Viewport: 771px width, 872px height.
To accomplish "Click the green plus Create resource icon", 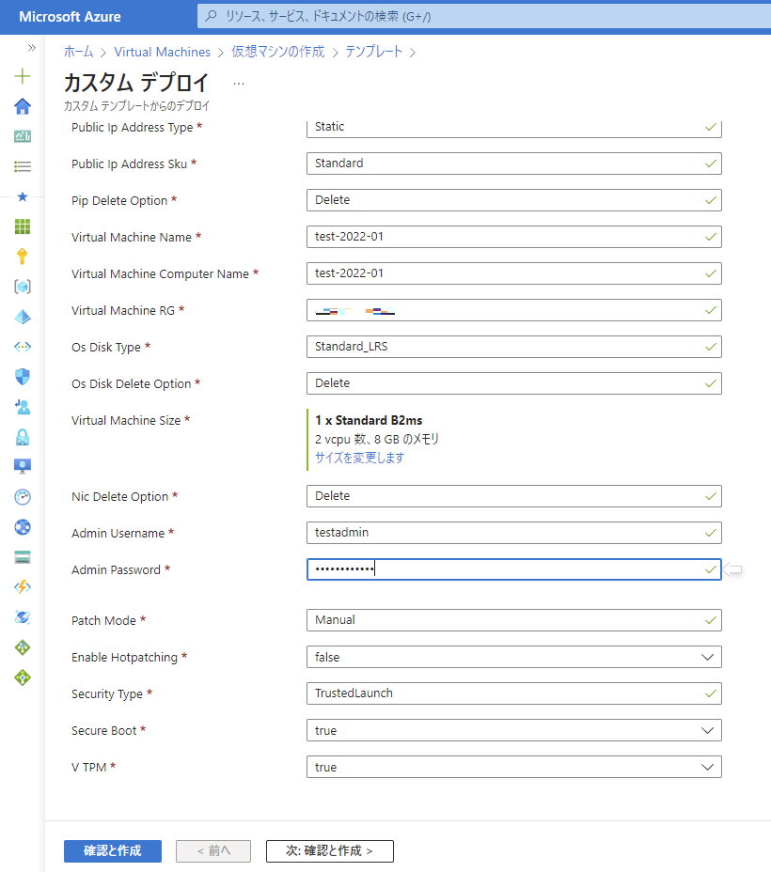I will pyautogui.click(x=23, y=76).
